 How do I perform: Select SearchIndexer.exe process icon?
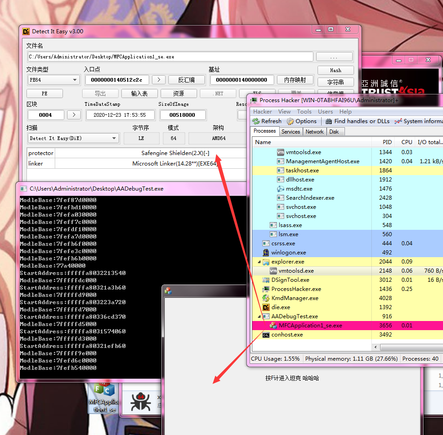click(x=280, y=198)
